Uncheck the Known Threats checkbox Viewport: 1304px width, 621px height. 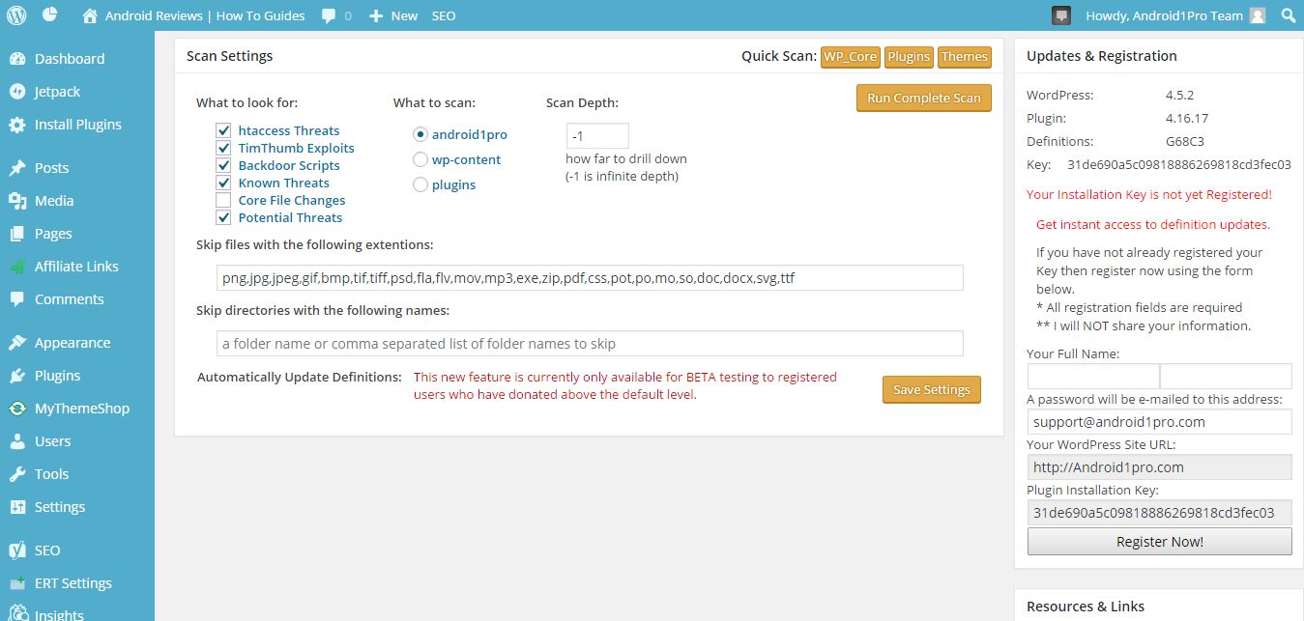pyautogui.click(x=223, y=183)
